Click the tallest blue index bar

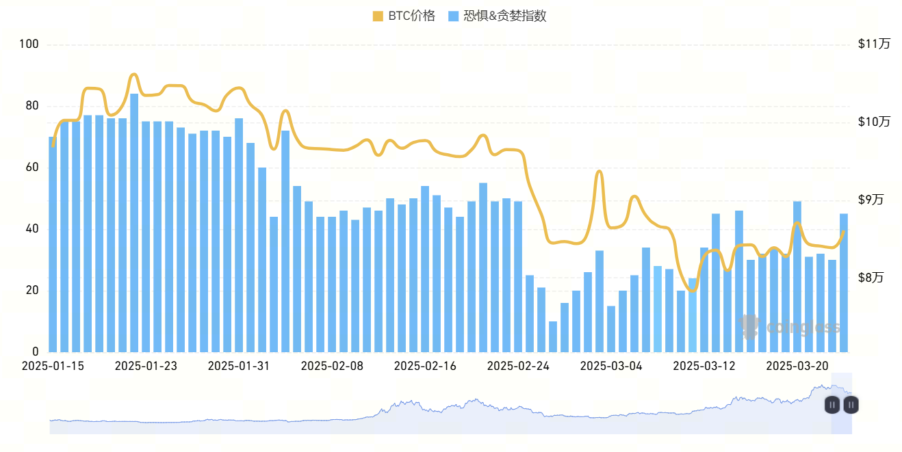[x=134, y=222]
